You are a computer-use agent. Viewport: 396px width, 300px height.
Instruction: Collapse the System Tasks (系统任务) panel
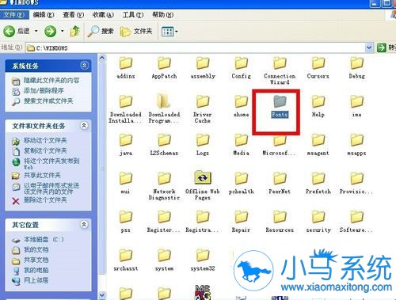(x=85, y=65)
